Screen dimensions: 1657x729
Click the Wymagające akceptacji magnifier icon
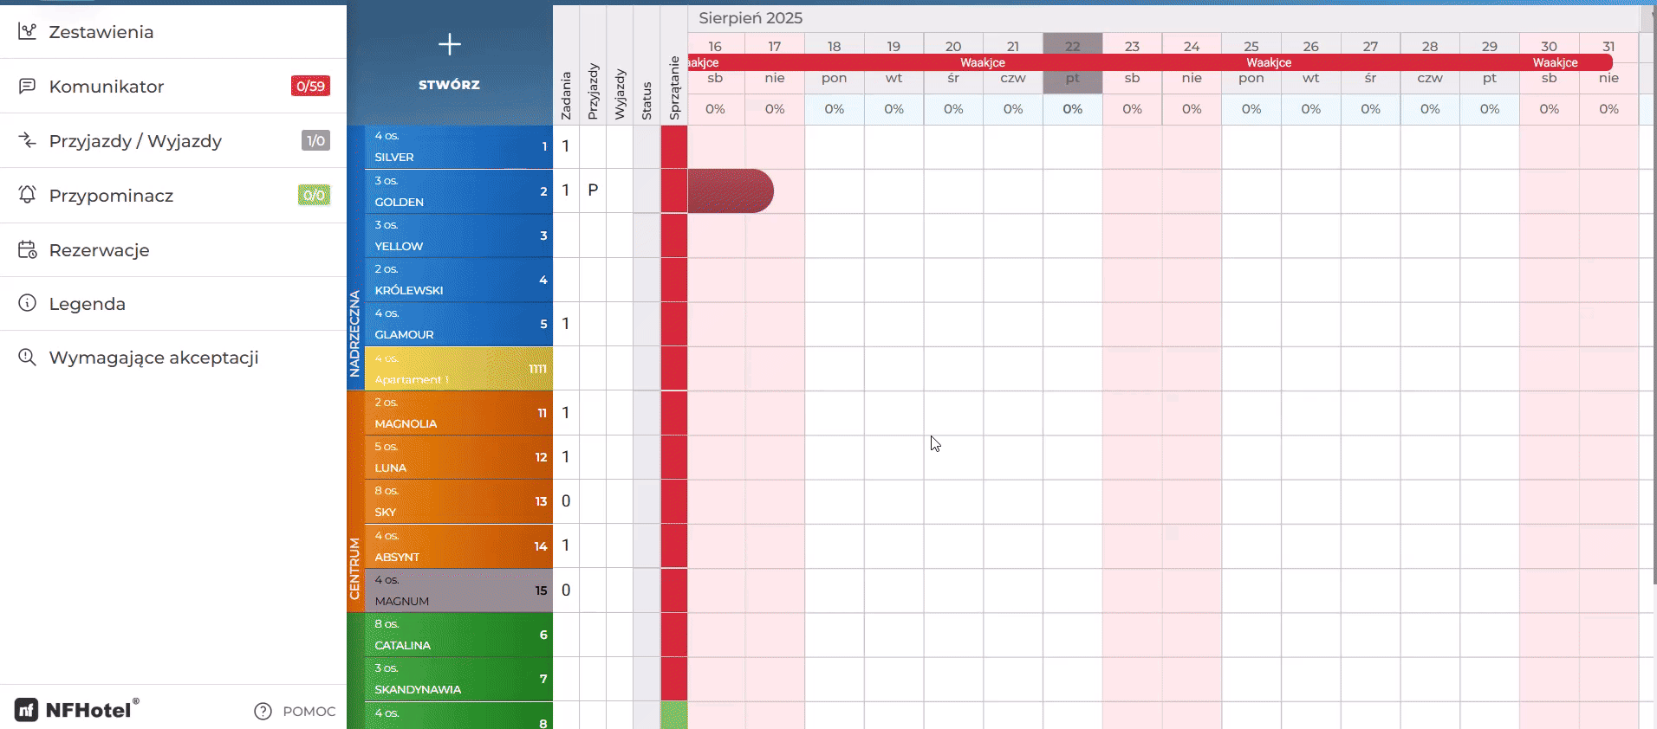click(28, 357)
